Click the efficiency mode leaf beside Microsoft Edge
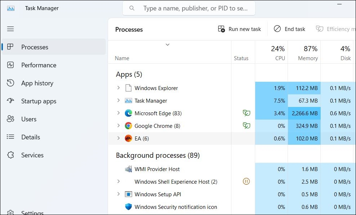The height and width of the screenshot is (215, 356). coord(247,113)
